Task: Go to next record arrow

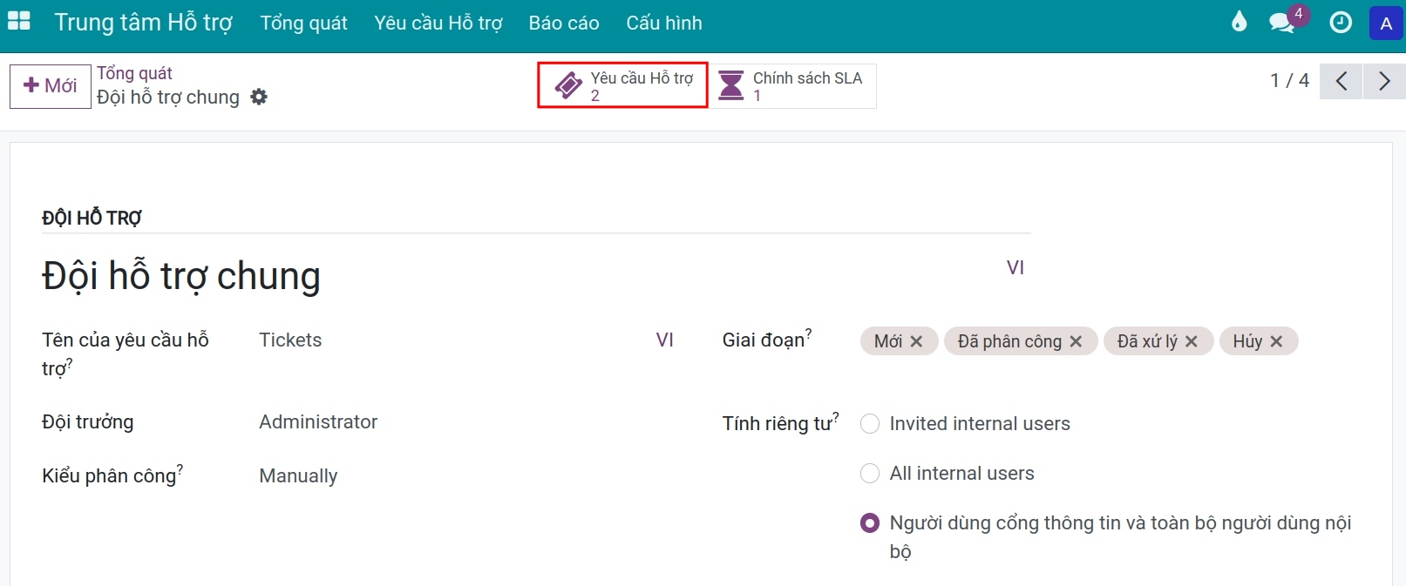Action: (x=1384, y=81)
